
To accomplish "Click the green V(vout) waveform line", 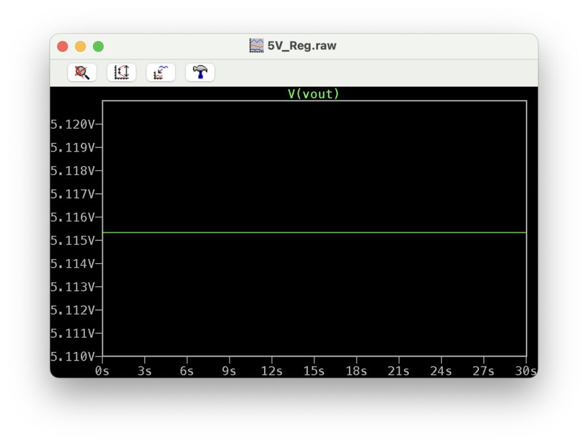I will point(314,232).
